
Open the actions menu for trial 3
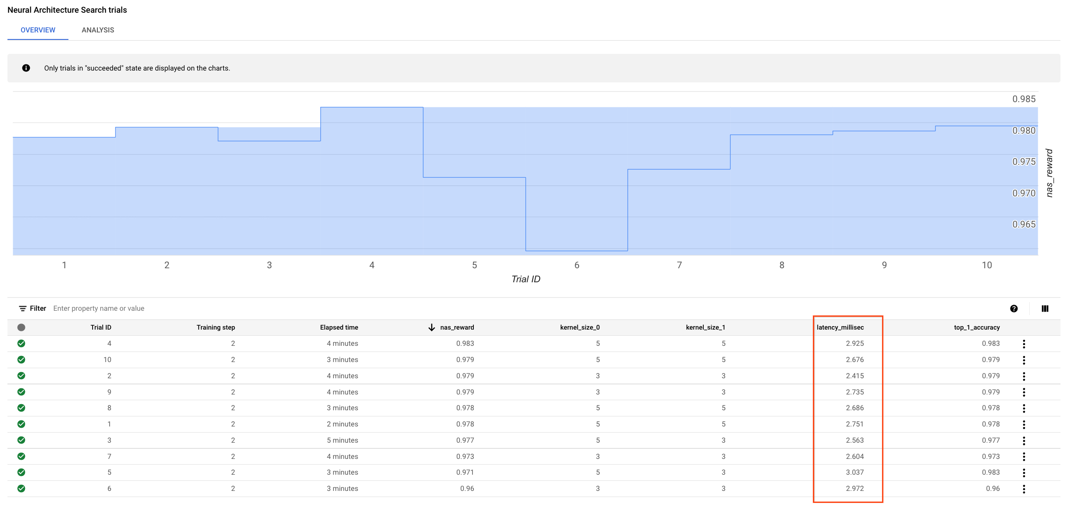pos(1024,441)
